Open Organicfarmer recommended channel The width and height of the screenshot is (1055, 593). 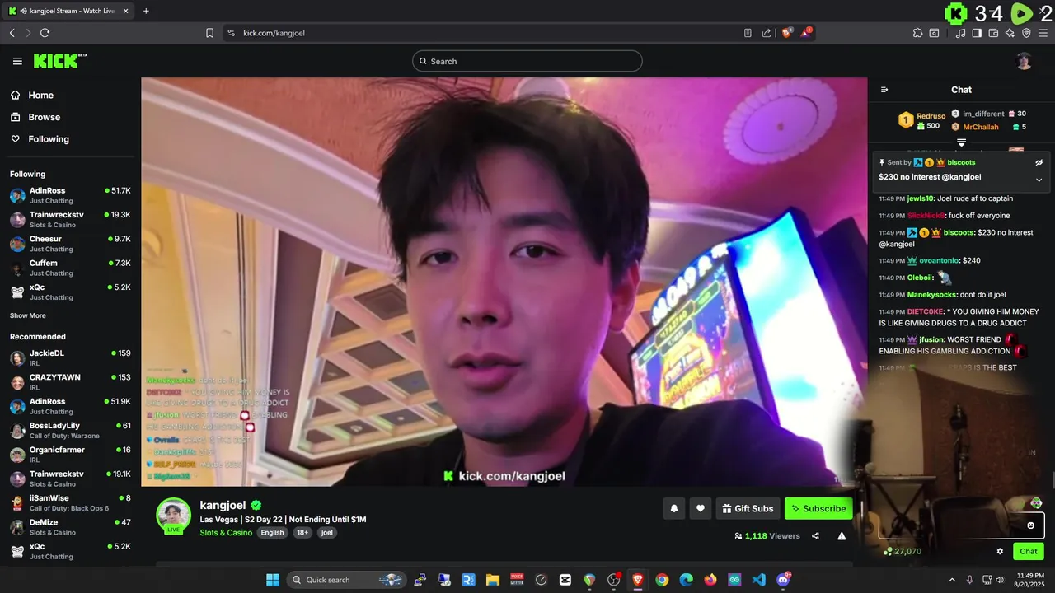point(70,455)
